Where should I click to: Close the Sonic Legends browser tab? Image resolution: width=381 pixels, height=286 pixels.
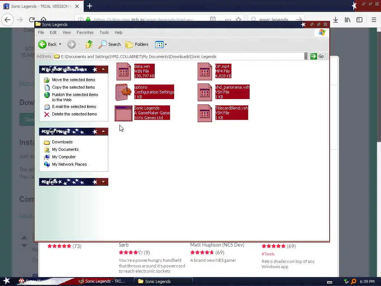point(77,6)
